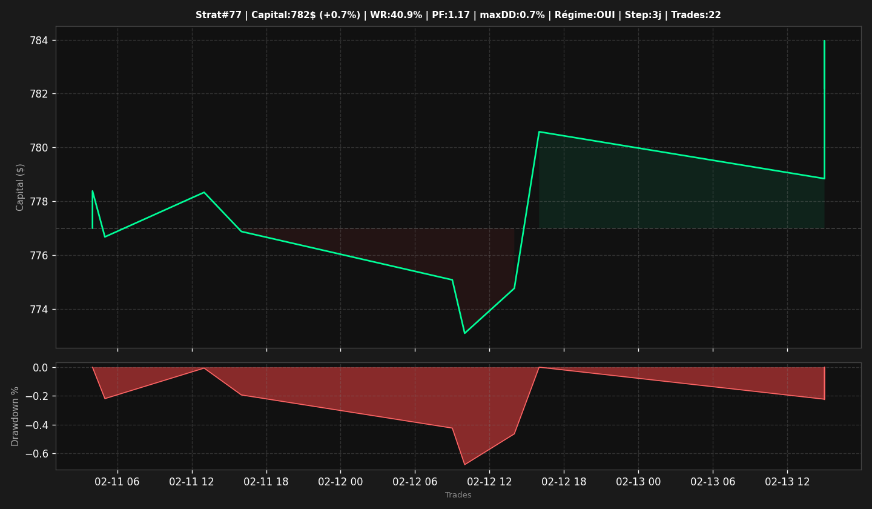Click the 'Trades' x-axis label
Viewport: 872px width, 509px height.
(x=458, y=495)
